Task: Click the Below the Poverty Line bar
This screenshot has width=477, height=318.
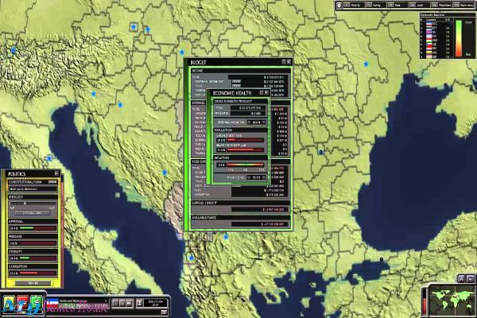Action: pos(245,149)
